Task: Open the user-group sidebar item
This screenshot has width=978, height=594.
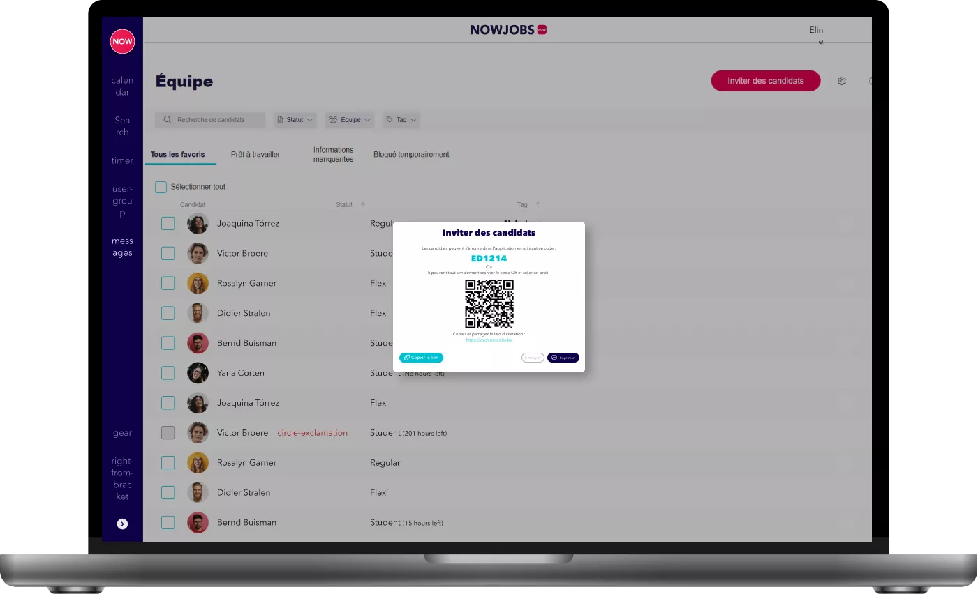Action: (122, 201)
